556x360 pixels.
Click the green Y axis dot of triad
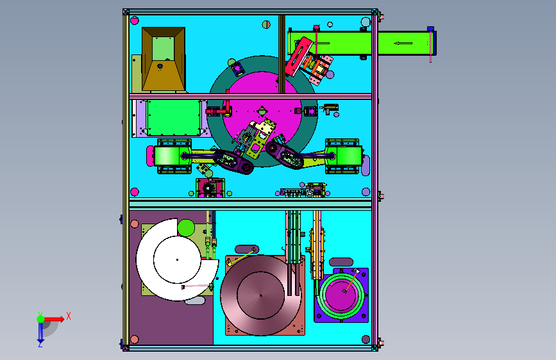click(x=40, y=319)
